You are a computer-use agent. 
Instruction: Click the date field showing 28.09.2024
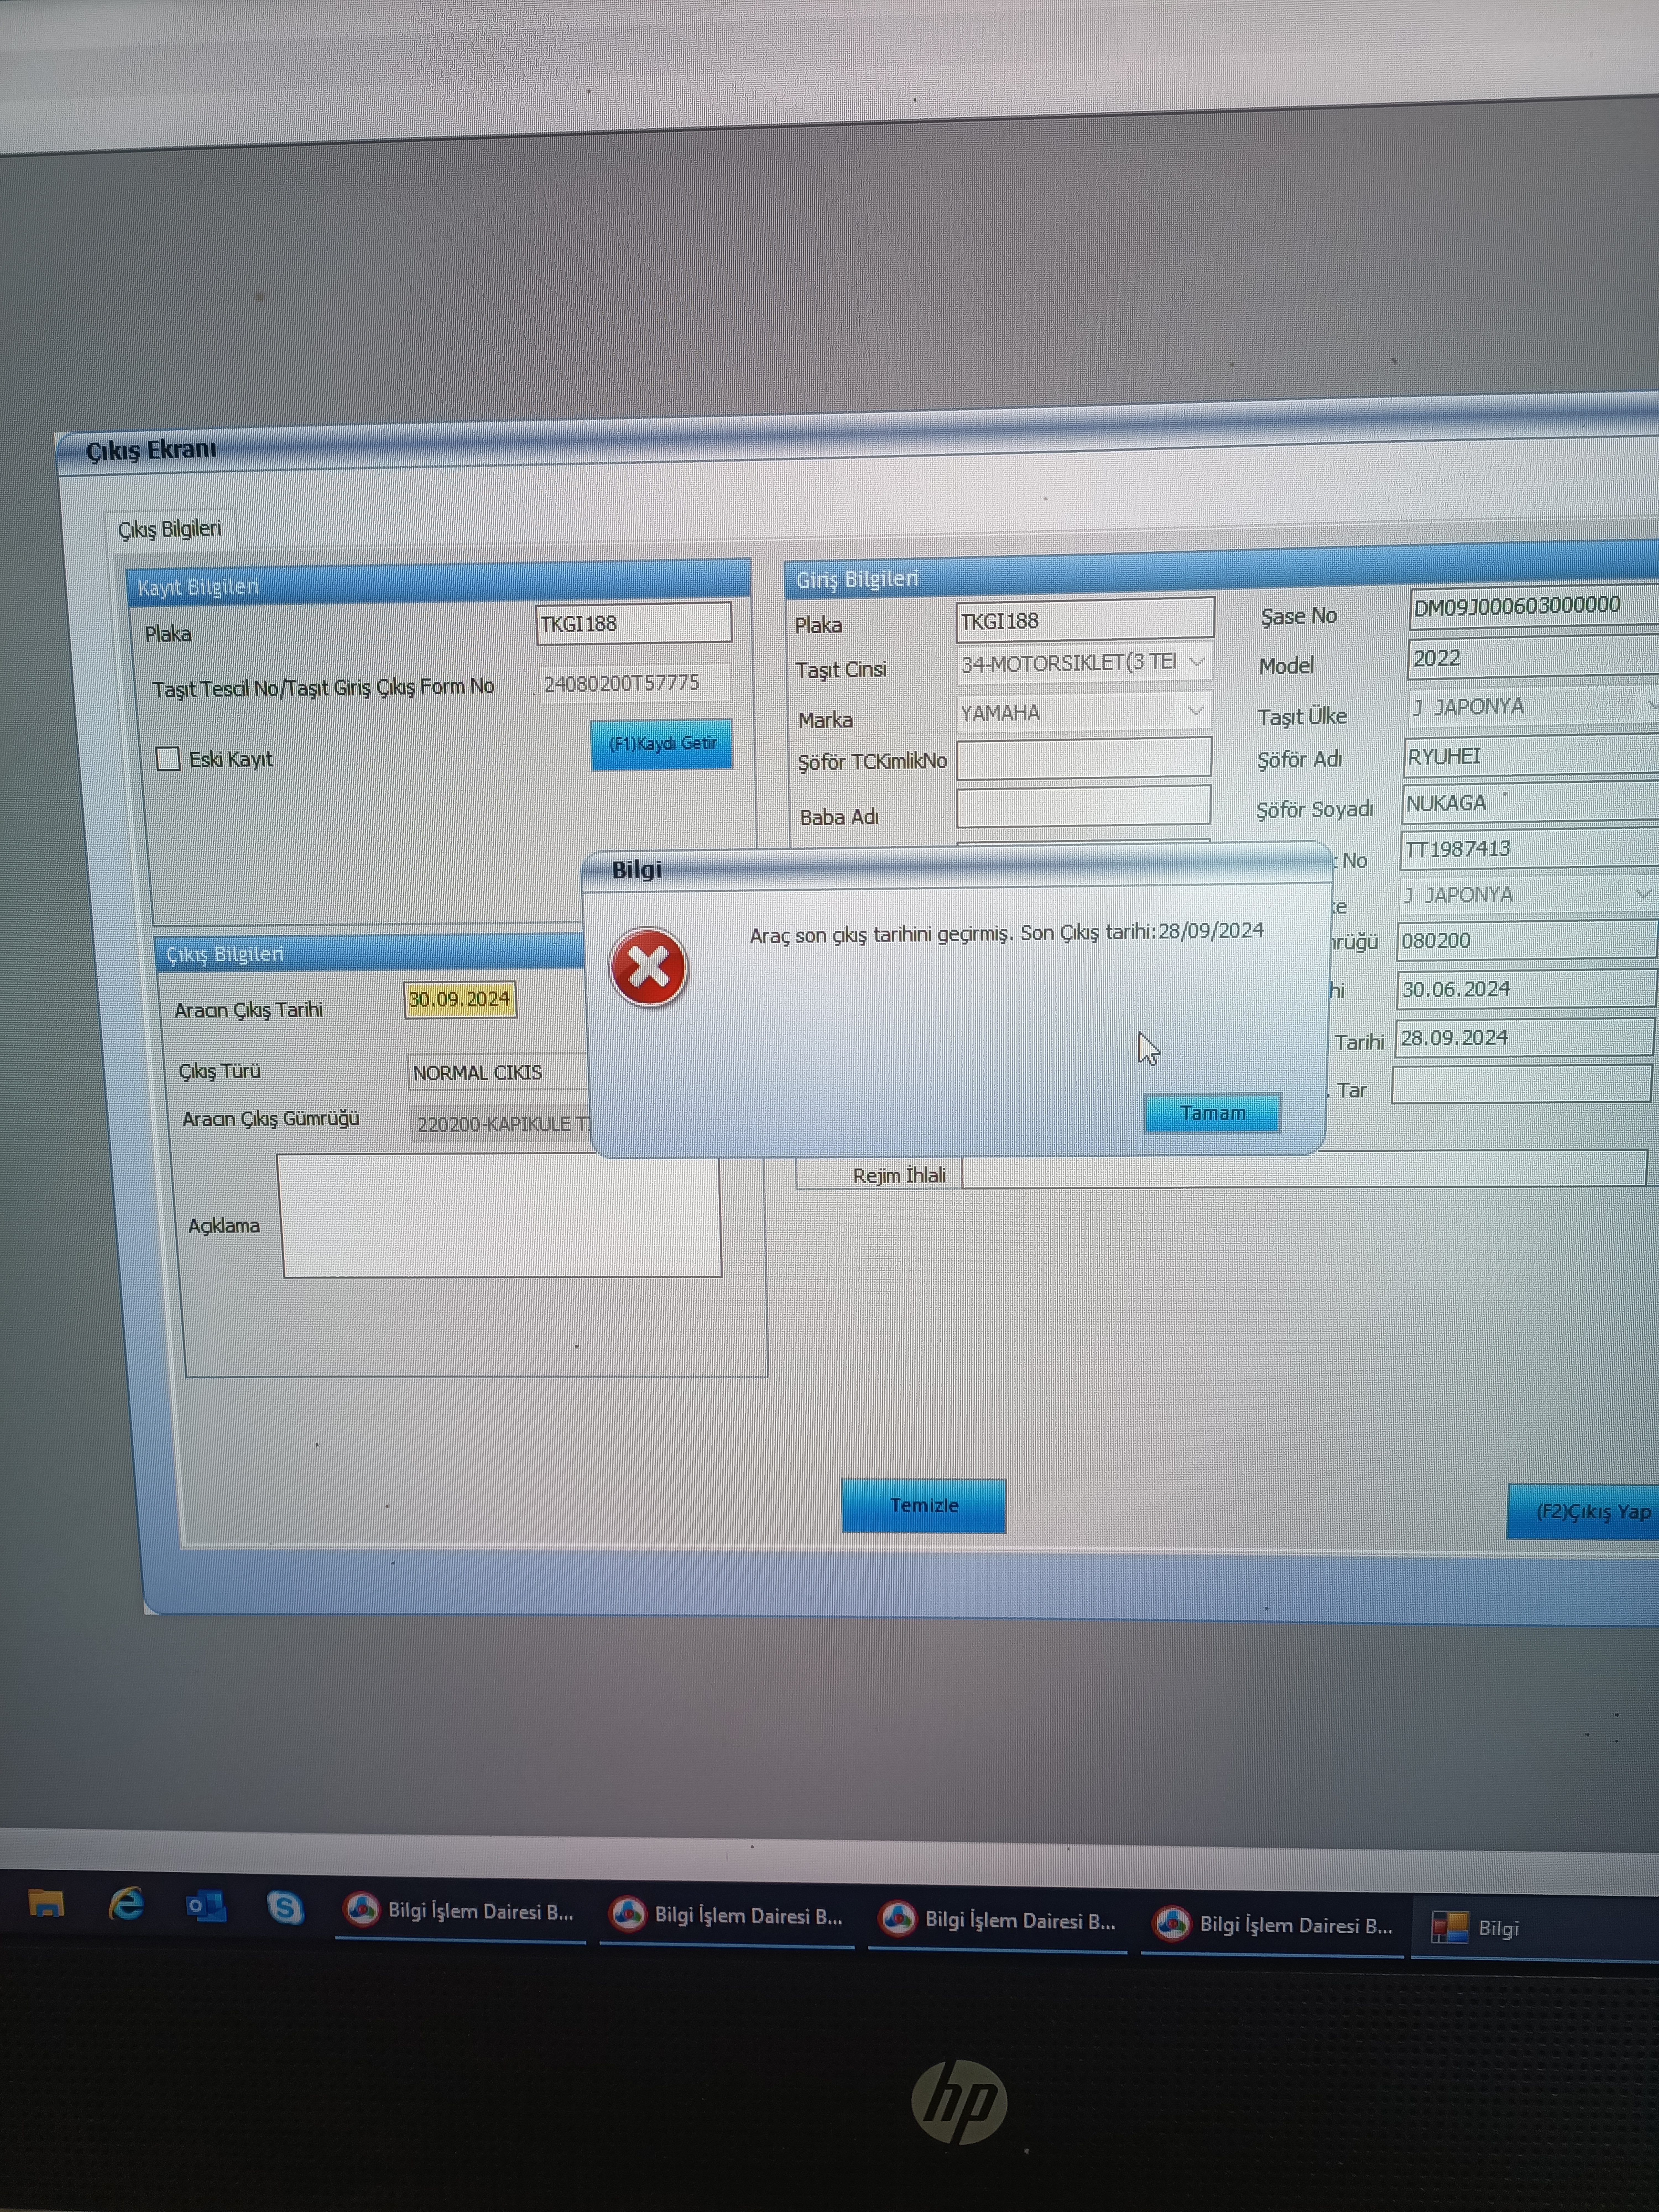click(x=1525, y=1038)
